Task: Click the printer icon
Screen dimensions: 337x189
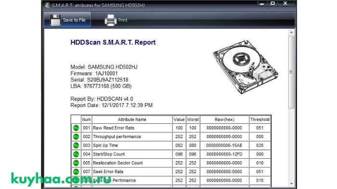Action: click(x=110, y=20)
